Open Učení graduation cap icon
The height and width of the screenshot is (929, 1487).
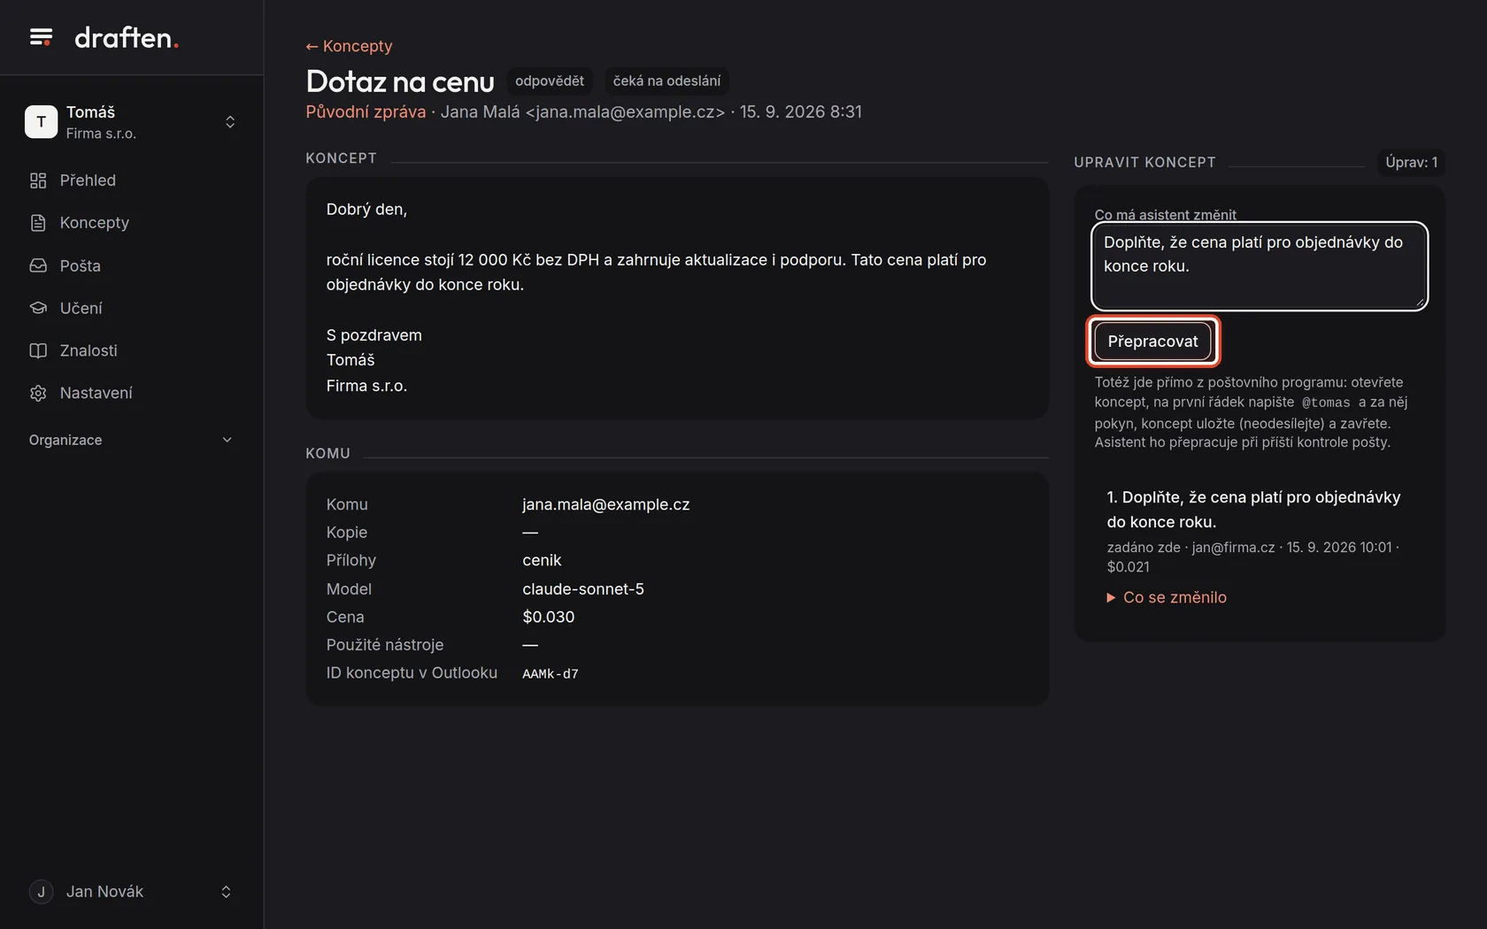[38, 308]
